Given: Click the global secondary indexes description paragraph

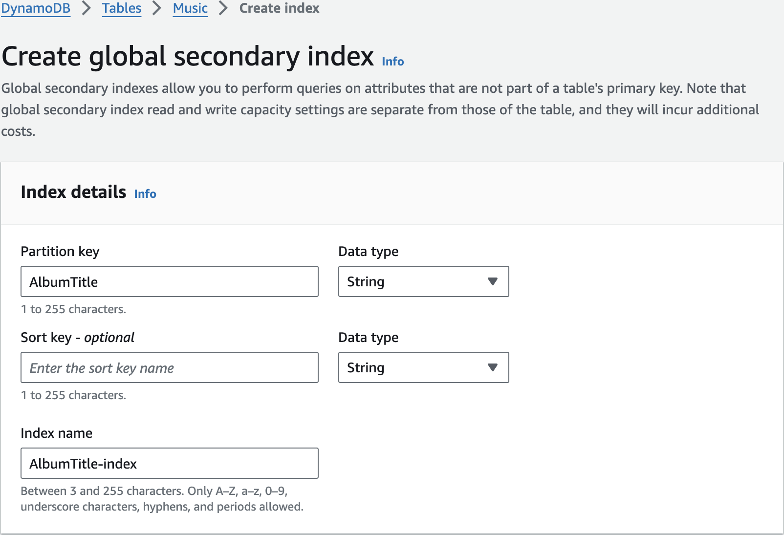Looking at the screenshot, I should tap(380, 110).
